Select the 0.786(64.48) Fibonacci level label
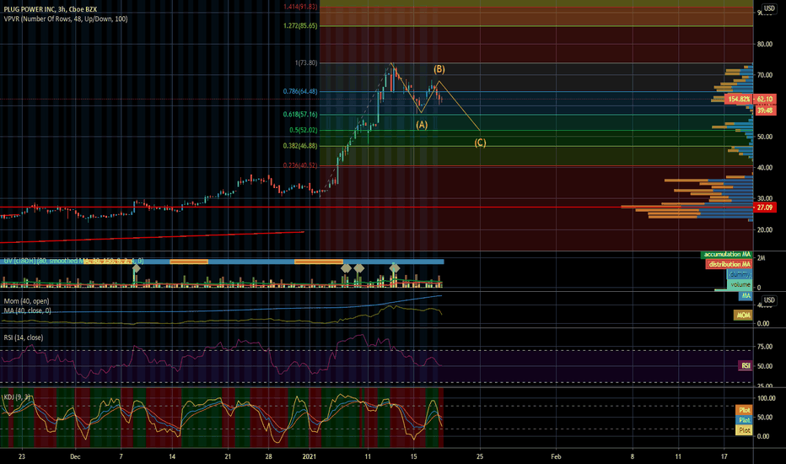 tap(300, 91)
